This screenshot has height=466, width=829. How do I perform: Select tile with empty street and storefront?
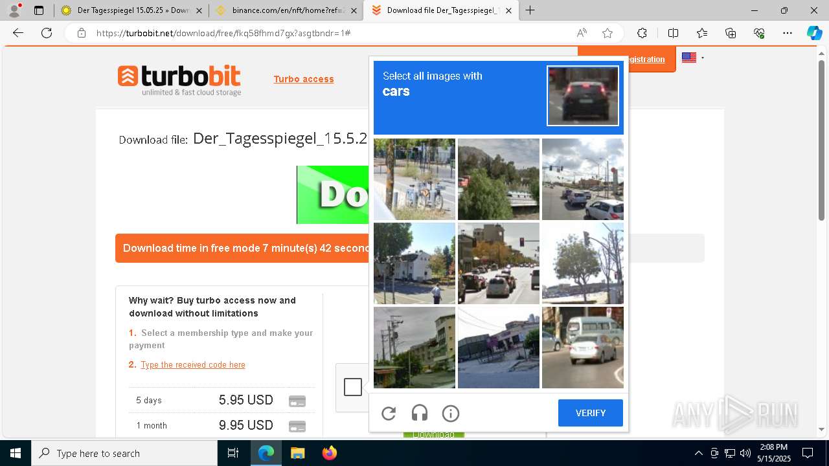tap(499, 348)
